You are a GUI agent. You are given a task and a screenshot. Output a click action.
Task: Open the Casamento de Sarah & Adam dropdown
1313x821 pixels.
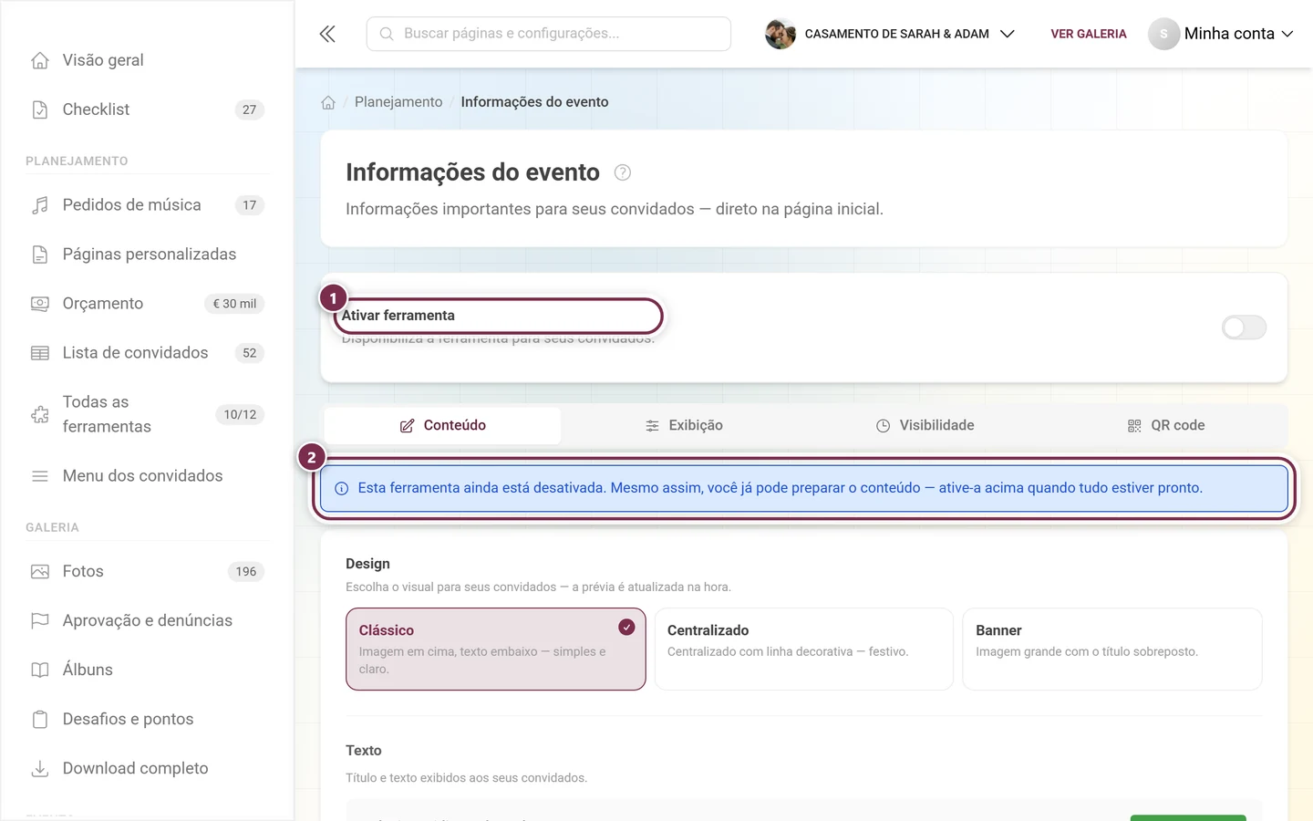pyautogui.click(x=909, y=34)
